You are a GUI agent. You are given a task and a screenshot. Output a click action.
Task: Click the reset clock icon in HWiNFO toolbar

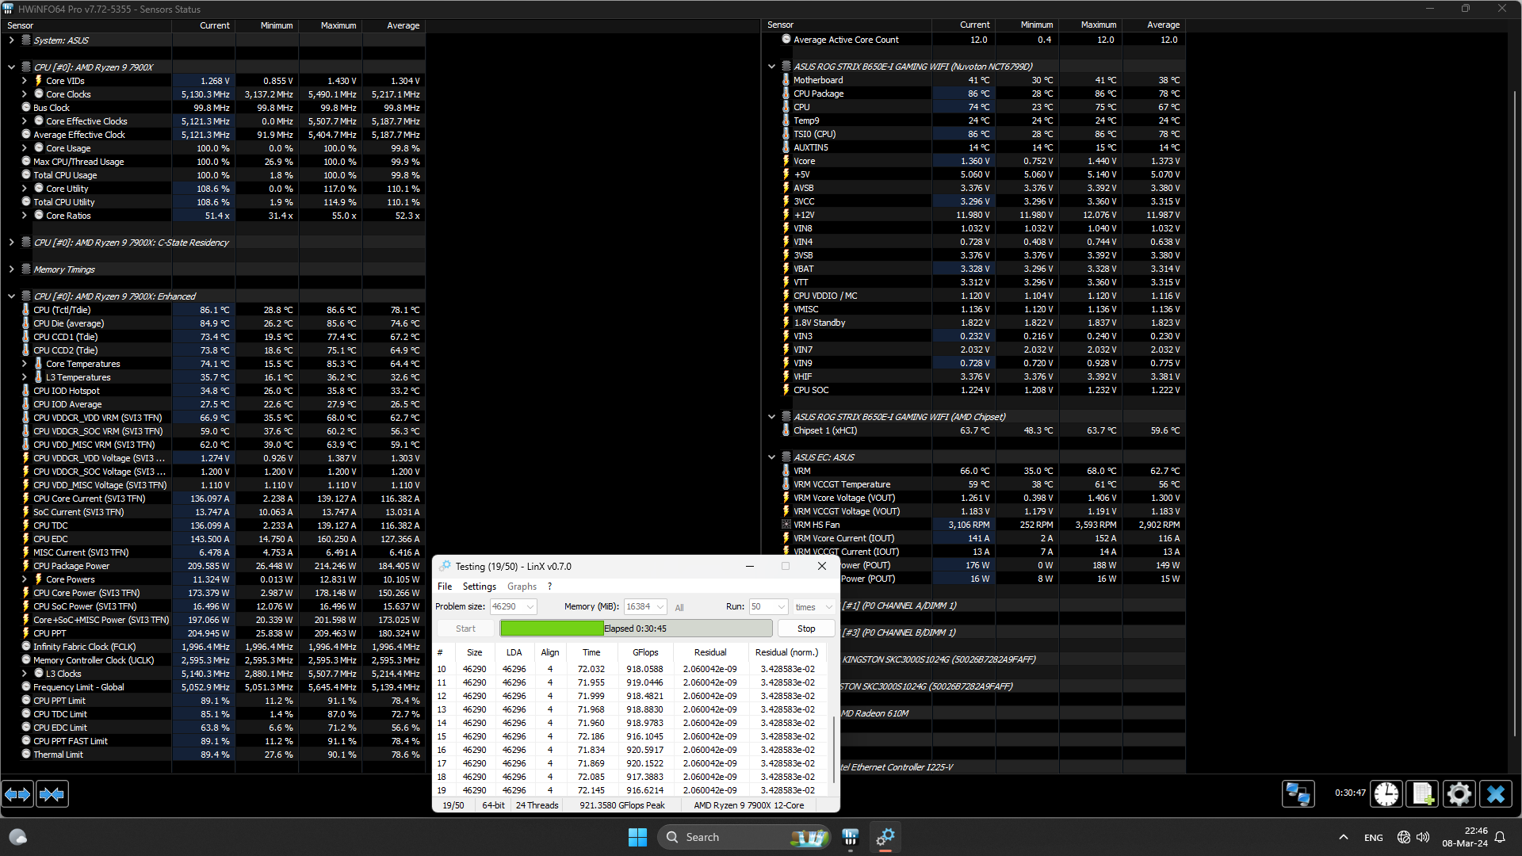[x=1386, y=793]
